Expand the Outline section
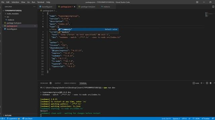The image size is (215, 120). pyautogui.click(x=8, y=116)
